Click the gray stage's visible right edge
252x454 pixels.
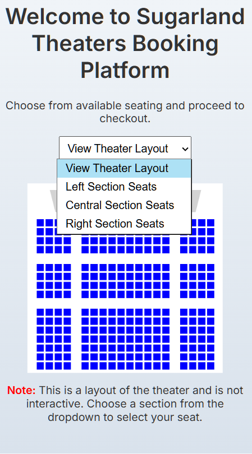click(x=196, y=200)
